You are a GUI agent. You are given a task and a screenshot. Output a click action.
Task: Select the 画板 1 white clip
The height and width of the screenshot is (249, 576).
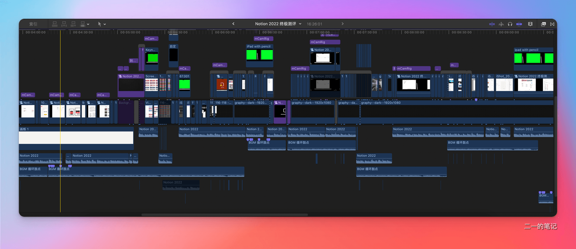coord(76,138)
